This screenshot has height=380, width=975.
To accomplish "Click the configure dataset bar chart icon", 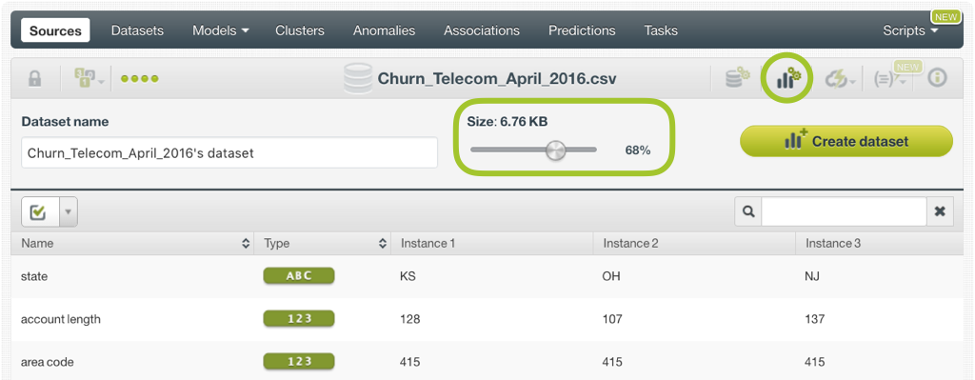I will coord(787,78).
